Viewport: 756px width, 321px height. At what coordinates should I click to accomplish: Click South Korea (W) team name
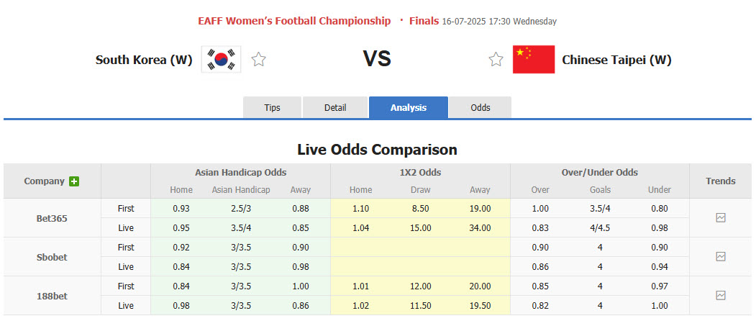coord(144,60)
